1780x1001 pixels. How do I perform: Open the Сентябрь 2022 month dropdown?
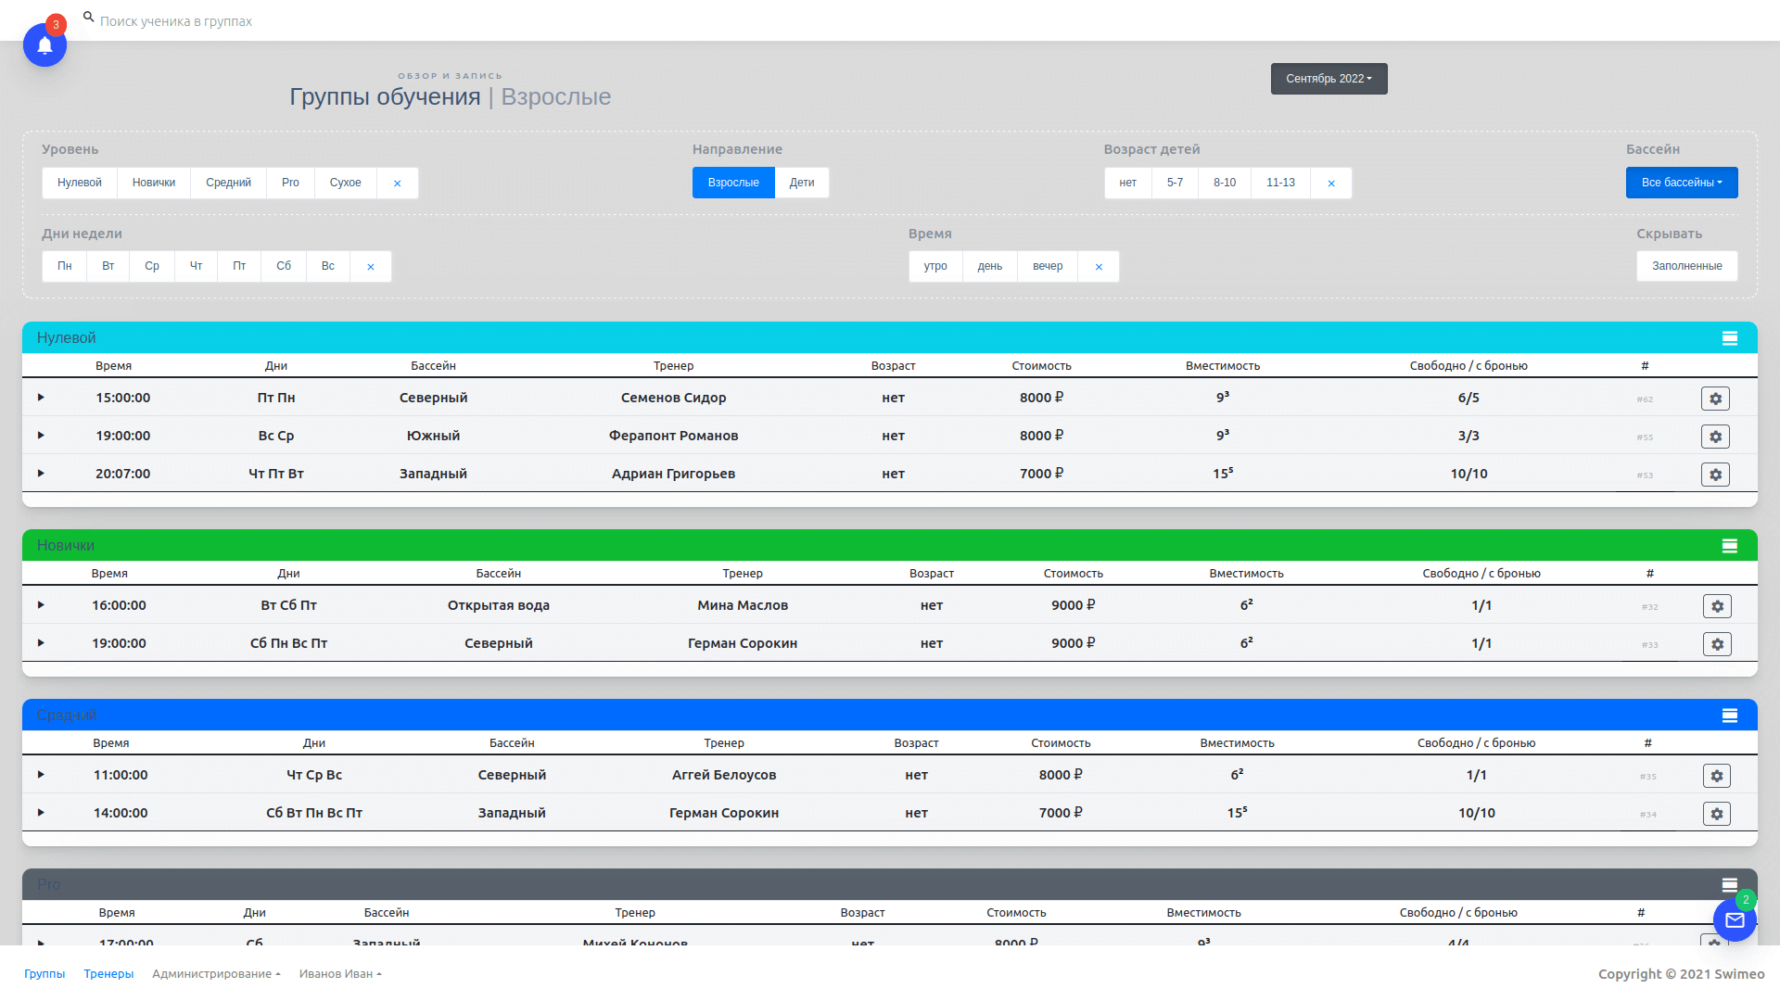(1328, 79)
